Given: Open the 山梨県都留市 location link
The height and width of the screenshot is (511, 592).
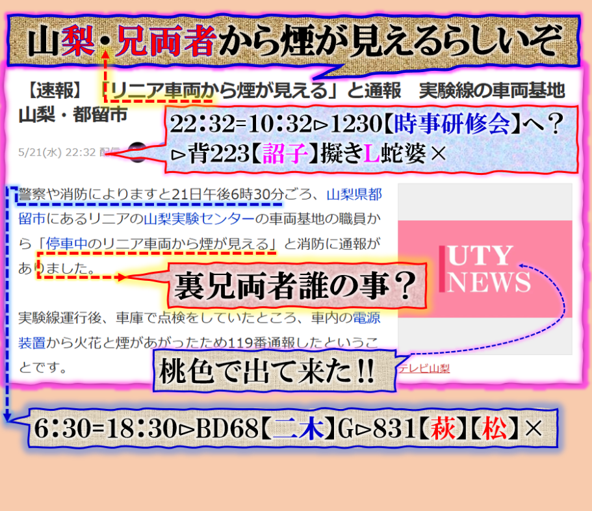Looking at the screenshot, I should point(354,194).
